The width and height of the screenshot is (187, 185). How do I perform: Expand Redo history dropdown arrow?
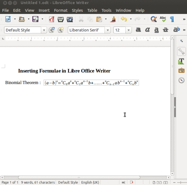tap(144, 19)
